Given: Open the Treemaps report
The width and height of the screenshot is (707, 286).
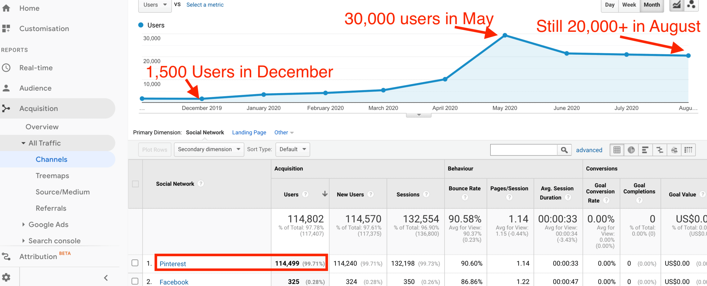Looking at the screenshot, I should pyautogui.click(x=52, y=176).
